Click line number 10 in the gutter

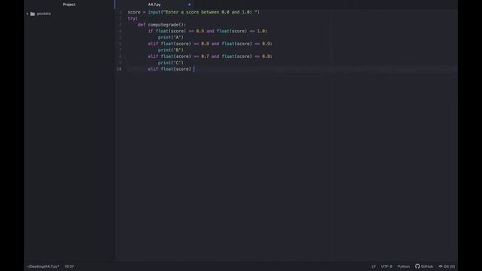pos(119,69)
